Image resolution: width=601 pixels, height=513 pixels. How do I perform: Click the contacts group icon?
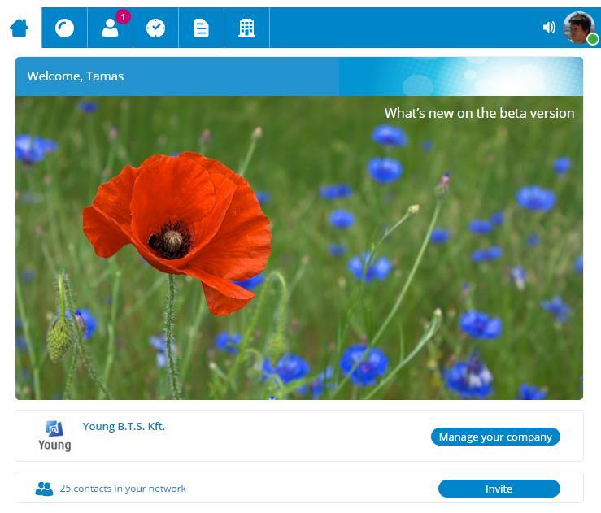point(44,489)
